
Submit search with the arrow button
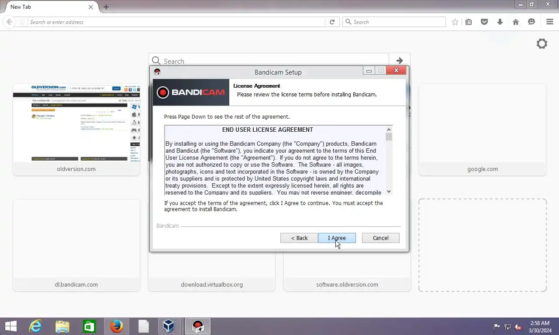(x=400, y=60)
